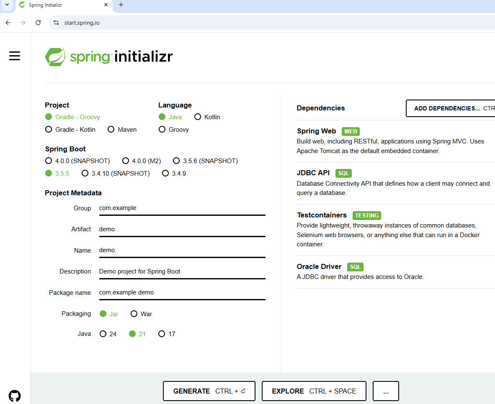Image resolution: width=495 pixels, height=404 pixels.
Task: Choose Spring Boot 3.5.6 (SNAPSHOT)
Action: (x=206, y=161)
